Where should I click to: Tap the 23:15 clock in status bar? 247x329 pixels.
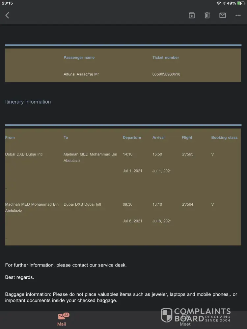point(7,3)
